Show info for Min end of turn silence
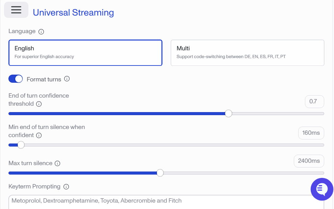 click(x=39, y=135)
